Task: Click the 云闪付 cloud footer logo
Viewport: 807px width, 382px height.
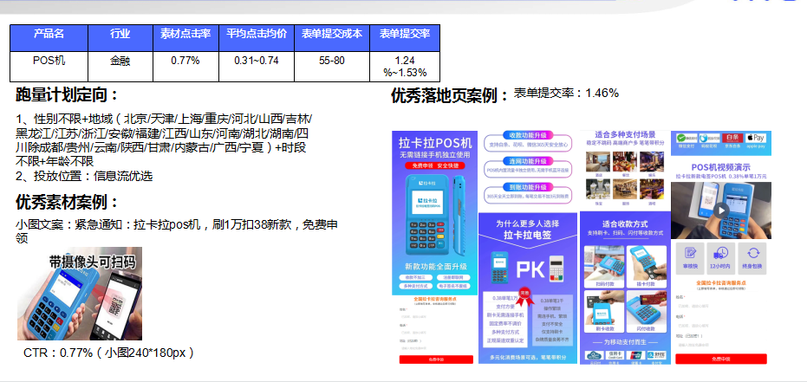Action: (x=594, y=355)
